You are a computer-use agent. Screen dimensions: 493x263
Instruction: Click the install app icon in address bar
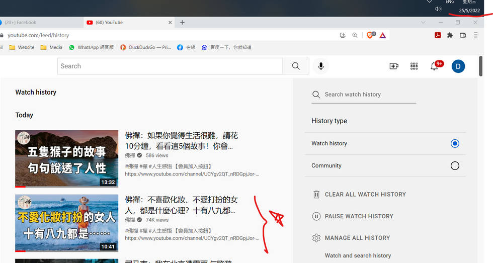tap(343, 35)
